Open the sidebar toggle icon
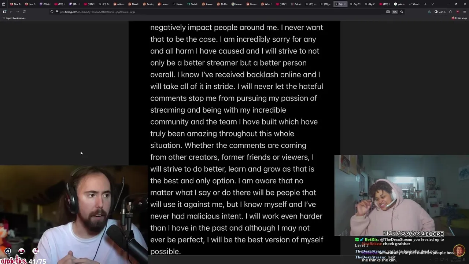This screenshot has width=469, height=264. tap(4, 12)
